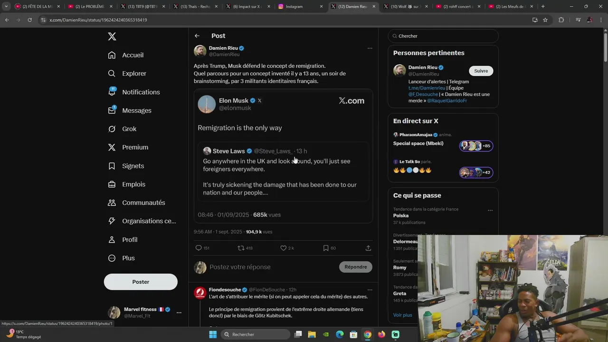Switch to Le PROBLÈME tab
This screenshot has width=608, height=342.
[x=89, y=7]
